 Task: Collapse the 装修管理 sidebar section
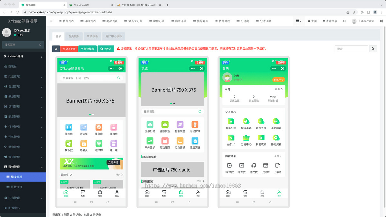pos(23,167)
